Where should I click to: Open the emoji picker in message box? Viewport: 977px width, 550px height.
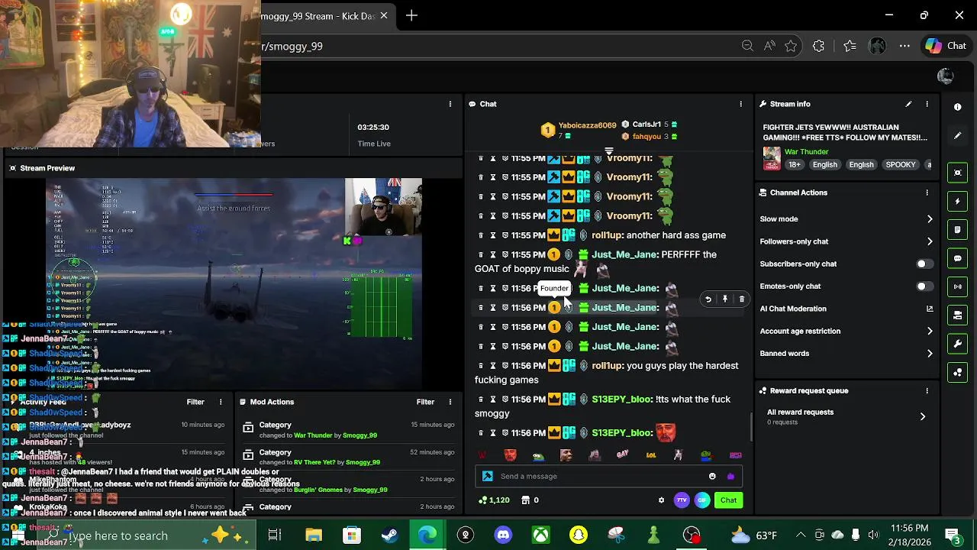(712, 476)
